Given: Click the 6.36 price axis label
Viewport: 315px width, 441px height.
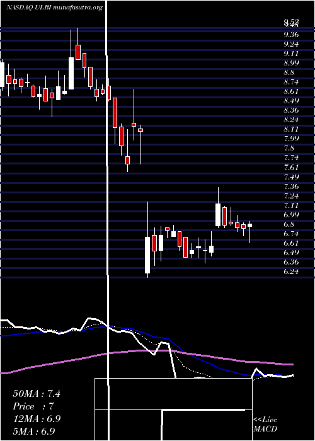Looking at the screenshot, I should [291, 262].
